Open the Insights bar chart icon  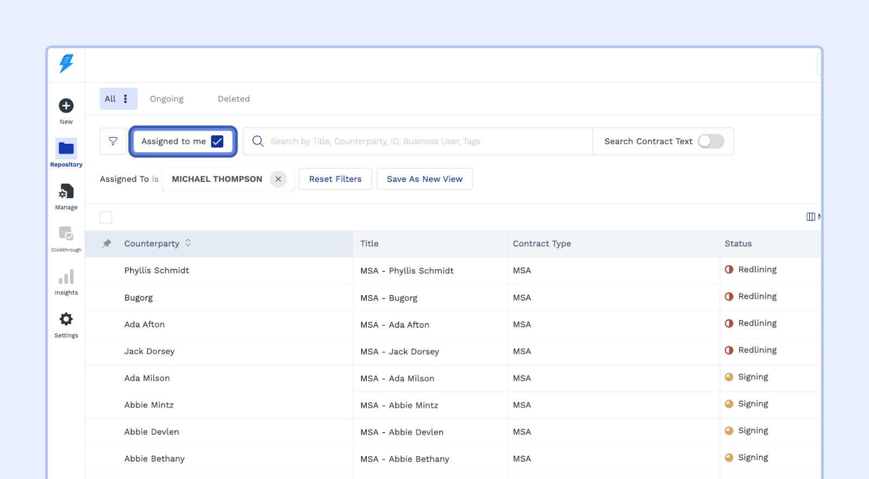(x=66, y=277)
